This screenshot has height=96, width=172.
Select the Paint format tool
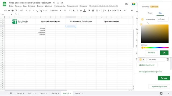click(16, 10)
